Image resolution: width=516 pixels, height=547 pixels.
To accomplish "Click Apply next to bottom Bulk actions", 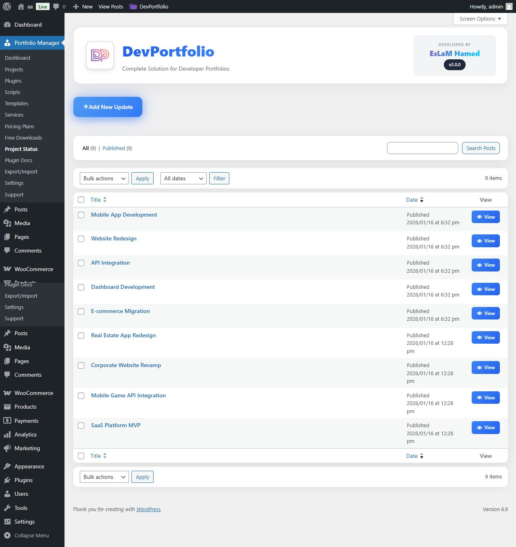I will click(x=142, y=477).
